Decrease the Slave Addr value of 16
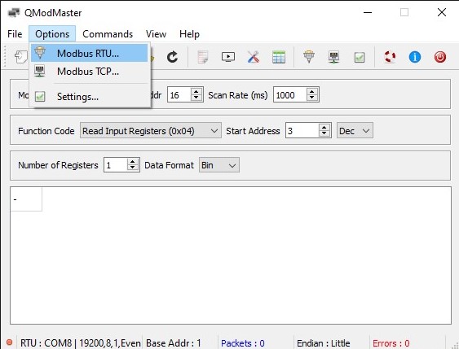The image size is (459, 349). (196, 98)
